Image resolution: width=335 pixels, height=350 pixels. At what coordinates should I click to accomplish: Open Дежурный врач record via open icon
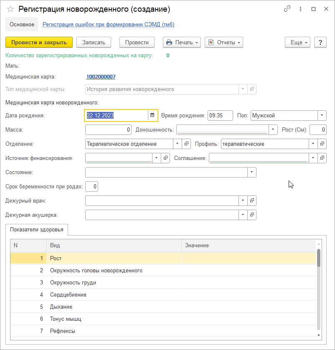(x=252, y=200)
